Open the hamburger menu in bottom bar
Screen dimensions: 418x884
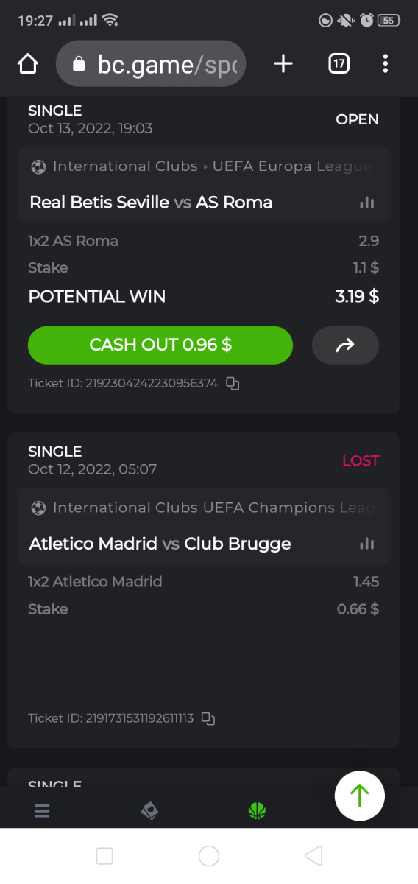tap(42, 811)
